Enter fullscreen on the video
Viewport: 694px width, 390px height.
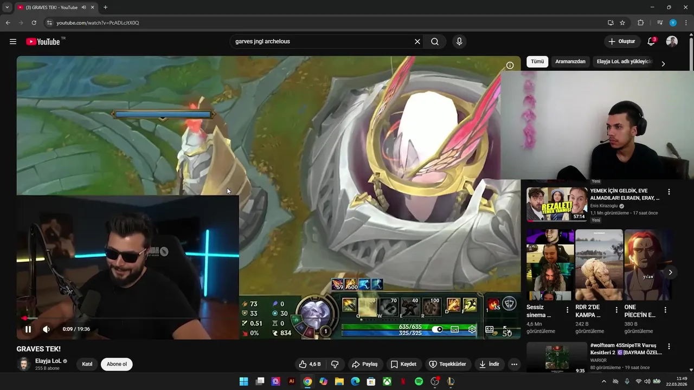(506, 329)
